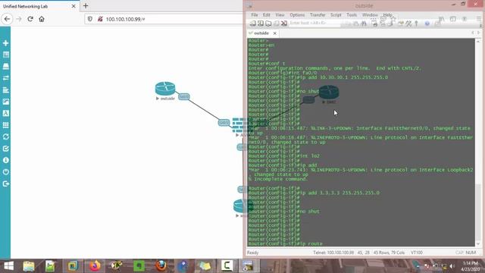This screenshot has width=485, height=273.
Task: Open the grid More actions sidebar icon
Action: [x=5, y=125]
